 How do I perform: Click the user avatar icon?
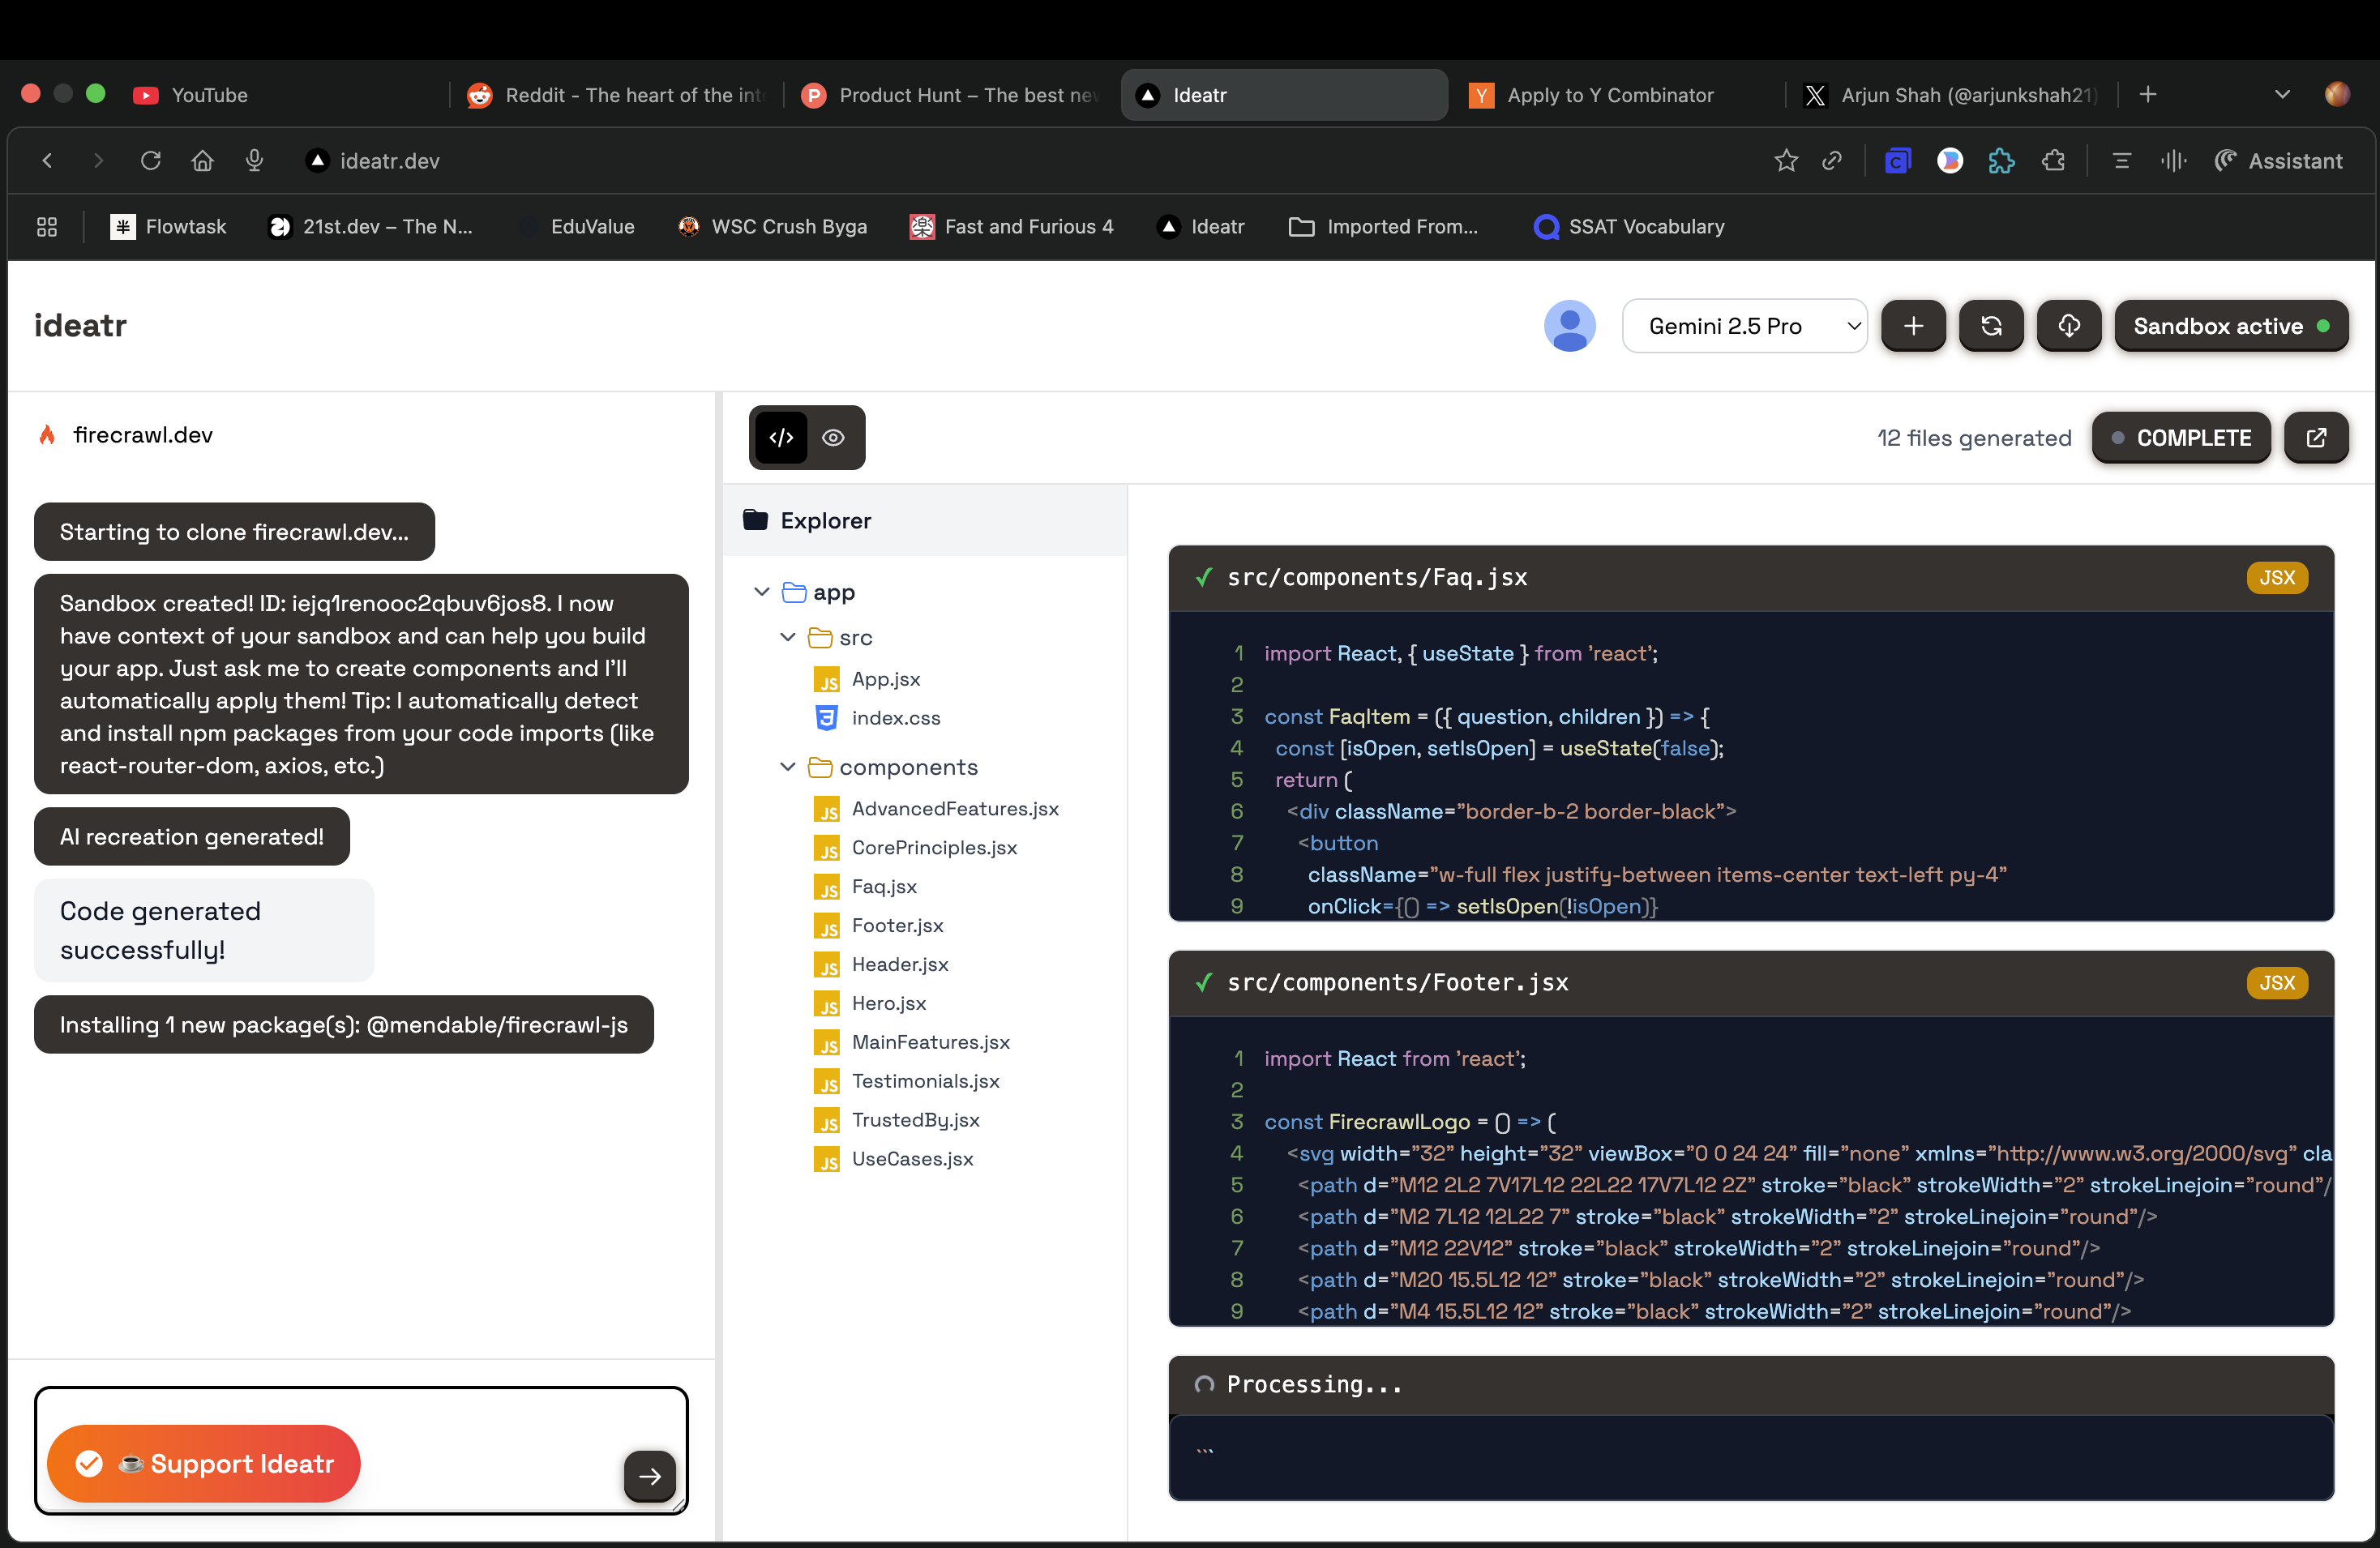1569,326
